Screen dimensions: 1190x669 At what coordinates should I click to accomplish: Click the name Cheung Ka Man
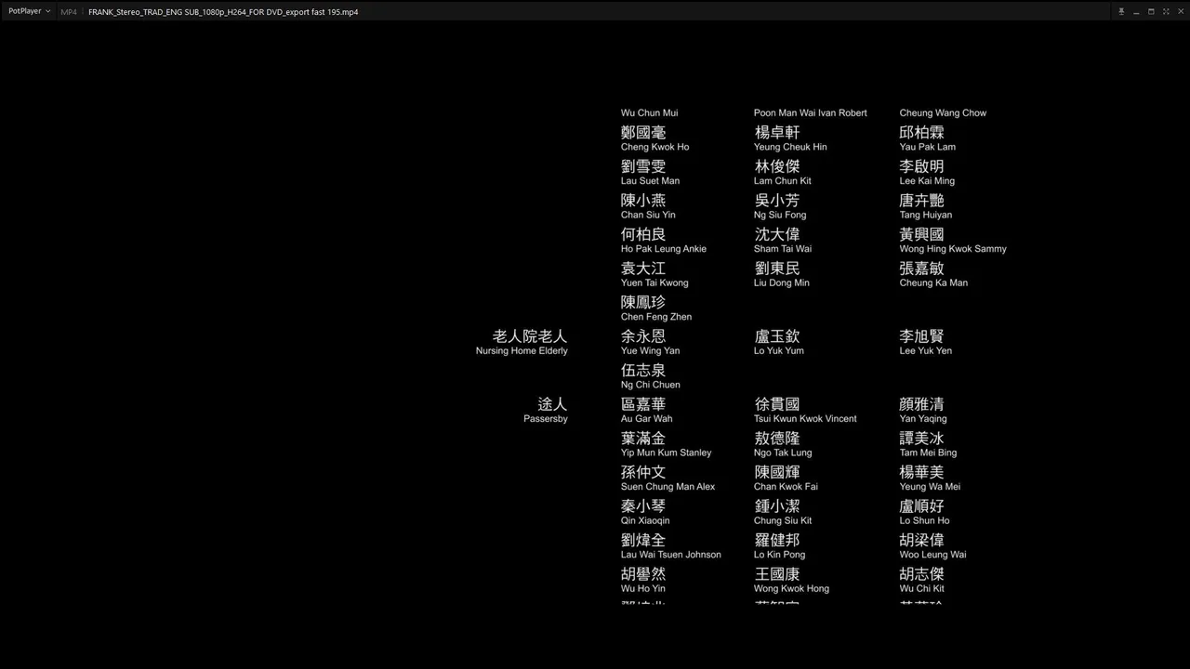pyautogui.click(x=933, y=283)
